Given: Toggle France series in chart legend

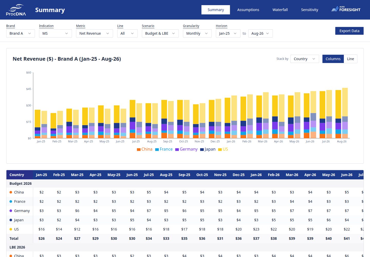Looking at the screenshot, I should pyautogui.click(x=164, y=149).
